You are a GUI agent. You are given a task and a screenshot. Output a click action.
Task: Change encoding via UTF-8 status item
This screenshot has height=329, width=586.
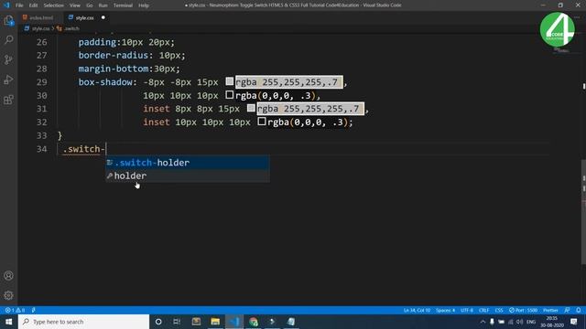467,310
